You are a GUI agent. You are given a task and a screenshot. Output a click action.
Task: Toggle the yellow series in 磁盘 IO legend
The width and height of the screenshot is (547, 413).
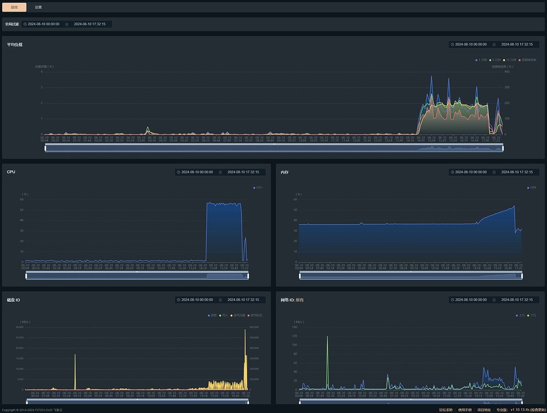tap(238, 316)
